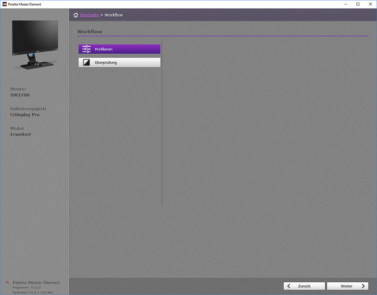
Task: Click the Palette Master Element logo at bottom left
Action: point(8,282)
